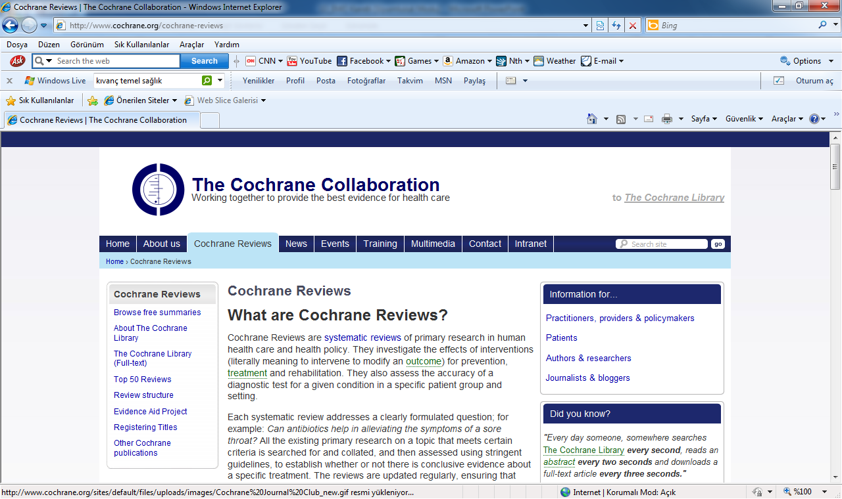Viewport: 842px width, 499px height.
Task: Open the Amazon toolbar shortcut
Action: click(x=467, y=61)
